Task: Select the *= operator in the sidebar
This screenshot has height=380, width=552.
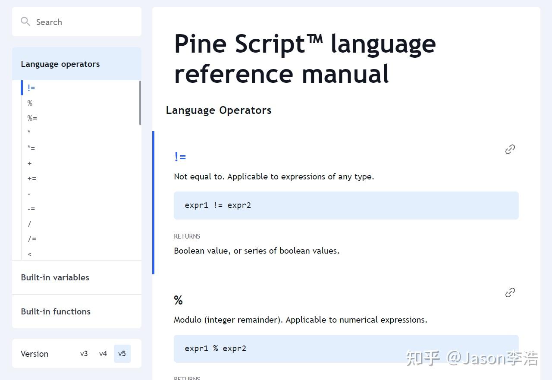Action: click(x=31, y=148)
